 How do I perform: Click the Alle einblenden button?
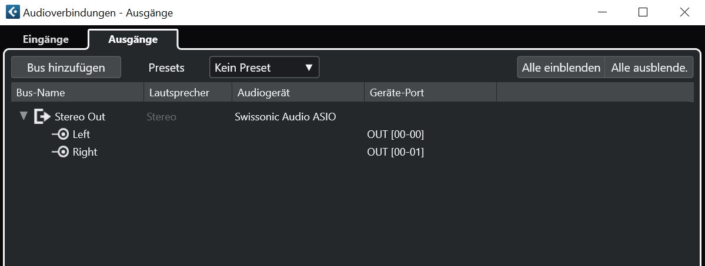pyautogui.click(x=561, y=68)
